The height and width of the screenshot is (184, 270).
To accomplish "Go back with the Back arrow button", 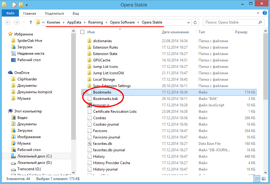I will (x=8, y=22).
